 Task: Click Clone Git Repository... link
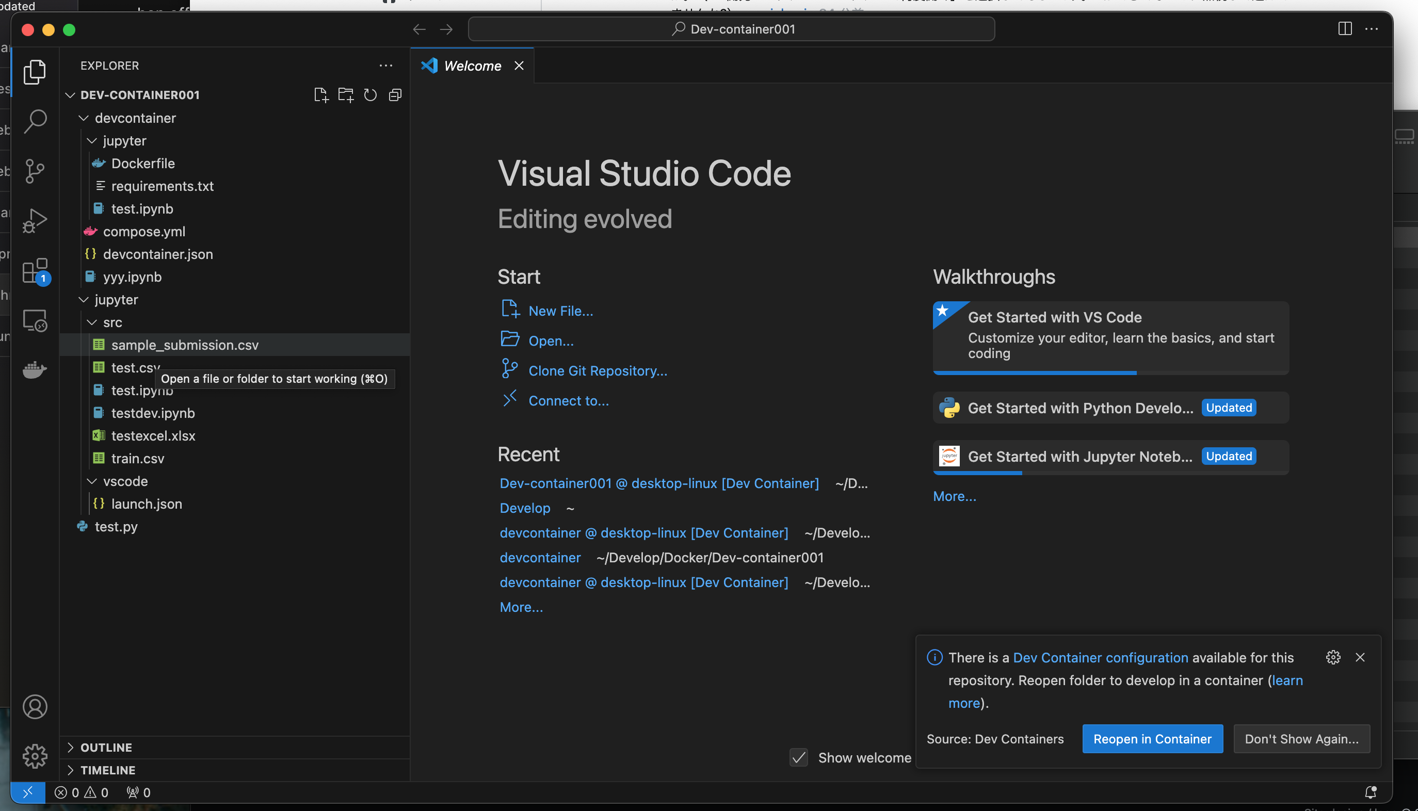pyautogui.click(x=598, y=371)
